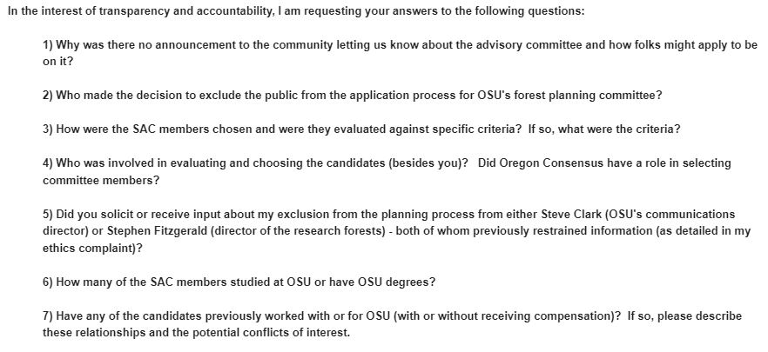Click 'If so, what were the criteria?'

tap(604, 130)
